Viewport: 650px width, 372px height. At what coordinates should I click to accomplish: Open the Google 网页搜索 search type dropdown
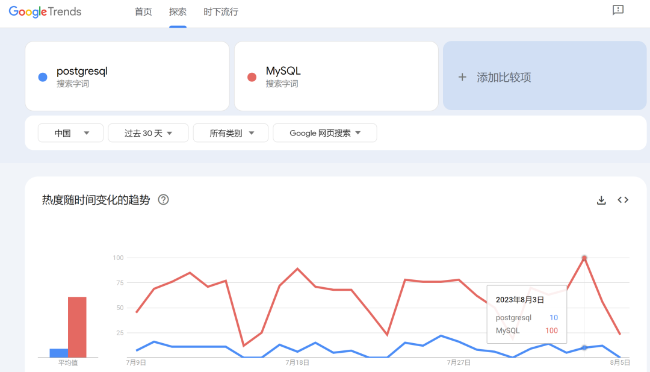click(325, 133)
